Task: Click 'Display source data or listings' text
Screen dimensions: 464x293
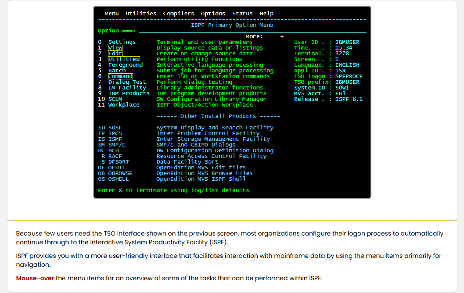Action: (209, 48)
